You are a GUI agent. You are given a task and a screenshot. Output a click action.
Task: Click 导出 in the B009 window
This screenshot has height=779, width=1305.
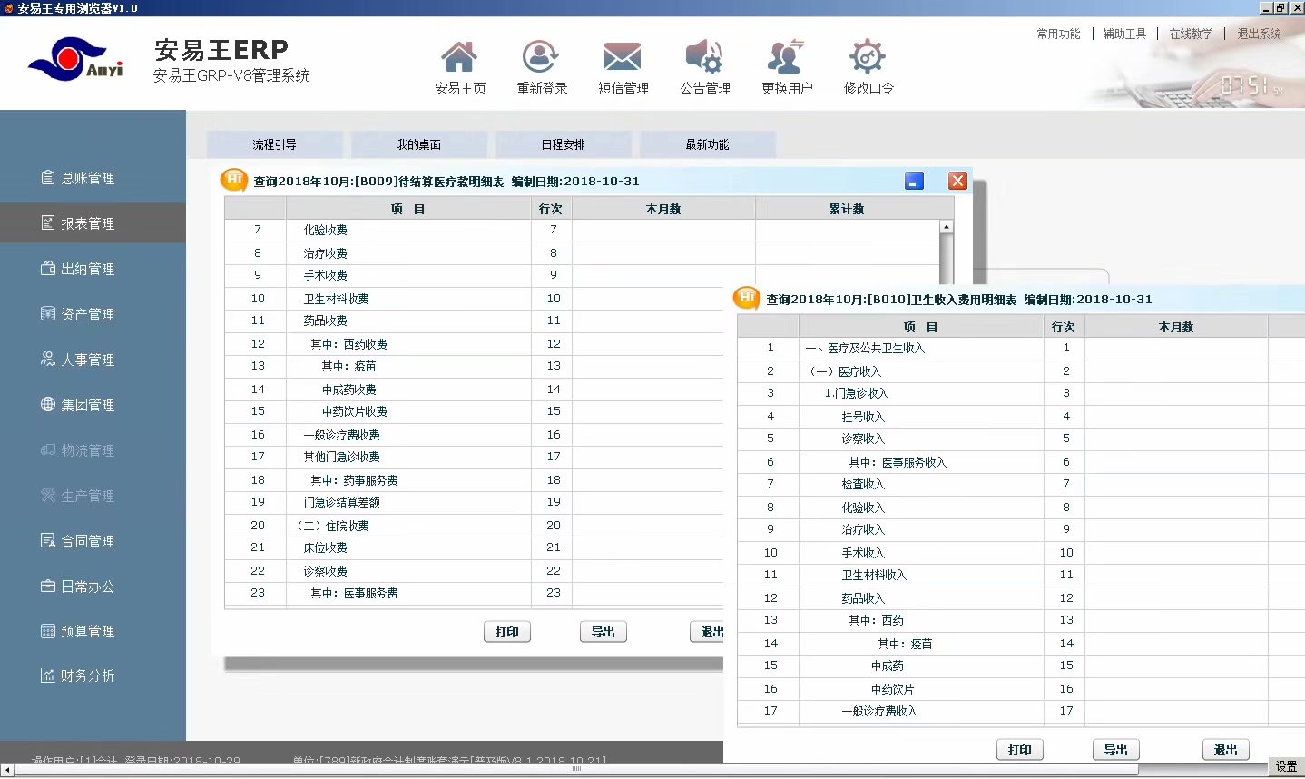(x=603, y=632)
